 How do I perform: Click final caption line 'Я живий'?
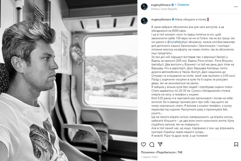click(x=179, y=136)
